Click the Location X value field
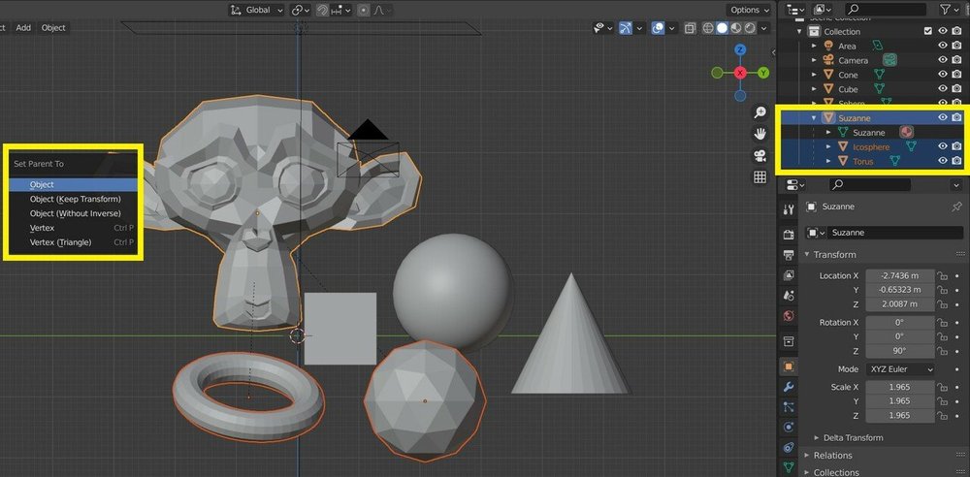The width and height of the screenshot is (970, 477). pos(898,276)
